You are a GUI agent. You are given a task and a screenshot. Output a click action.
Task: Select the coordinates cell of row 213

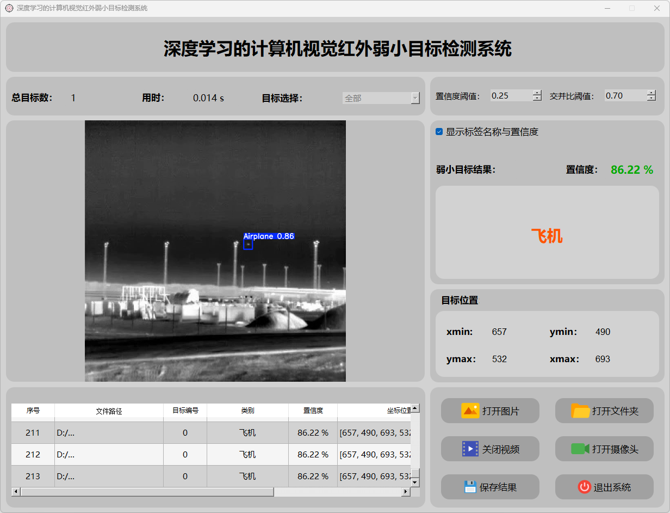click(374, 476)
